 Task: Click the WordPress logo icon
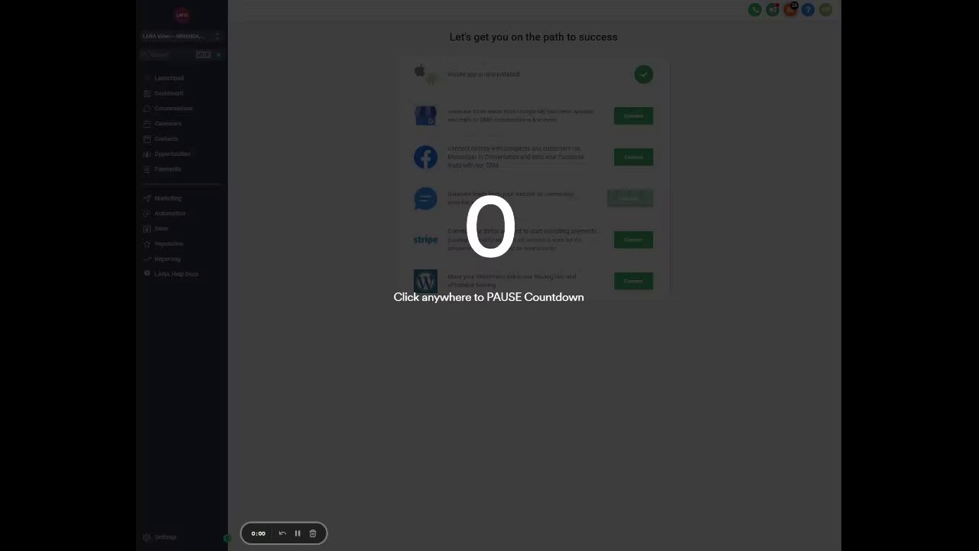coord(425,280)
